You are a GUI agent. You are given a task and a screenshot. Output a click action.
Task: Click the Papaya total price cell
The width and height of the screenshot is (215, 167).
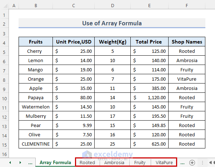point(149,98)
